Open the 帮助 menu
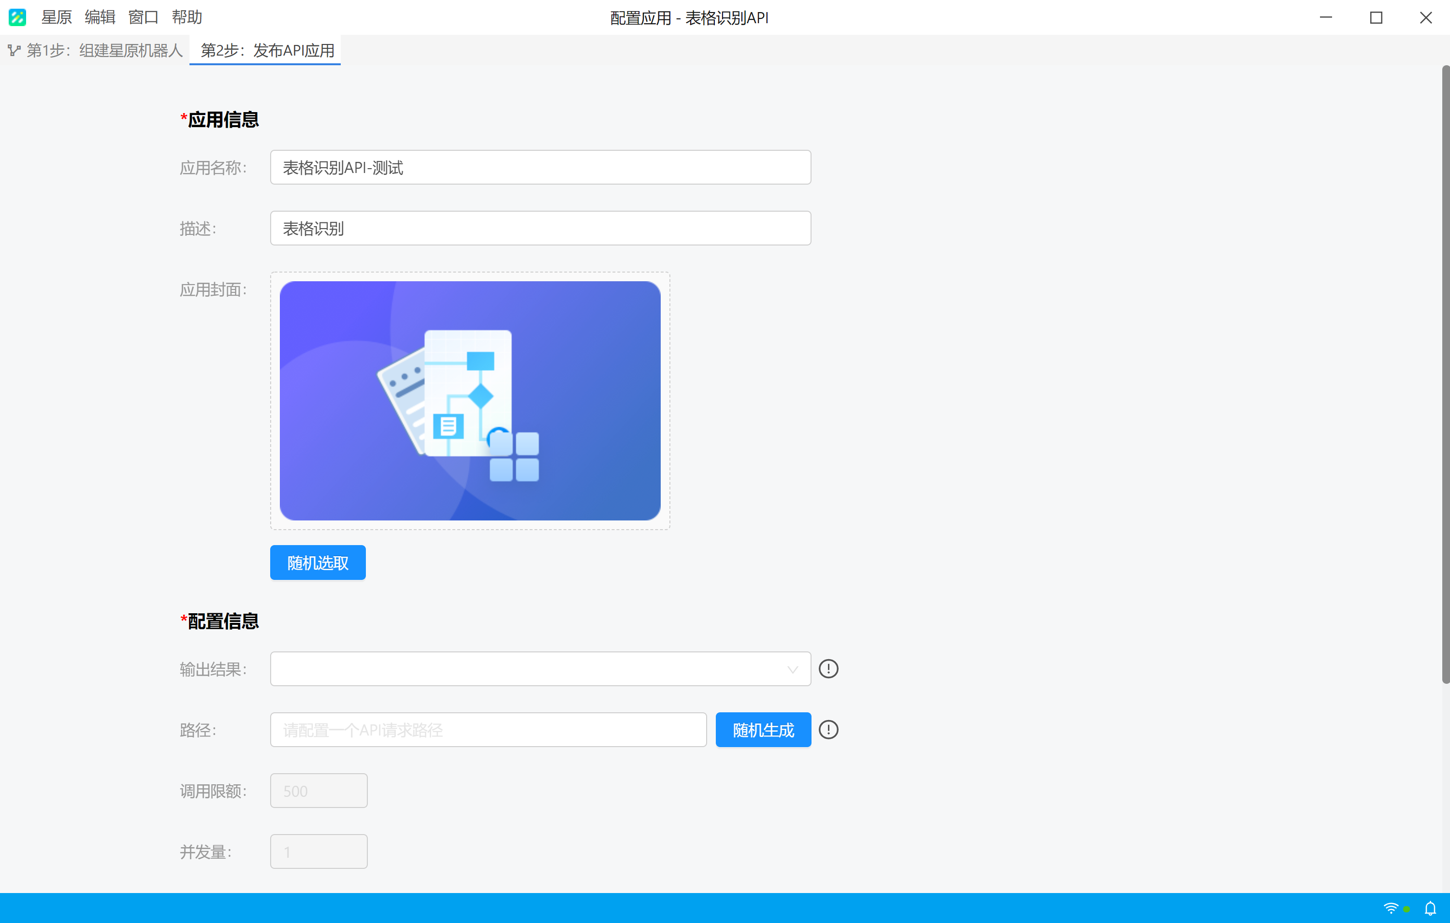Image resolution: width=1450 pixels, height=923 pixels. 187,17
